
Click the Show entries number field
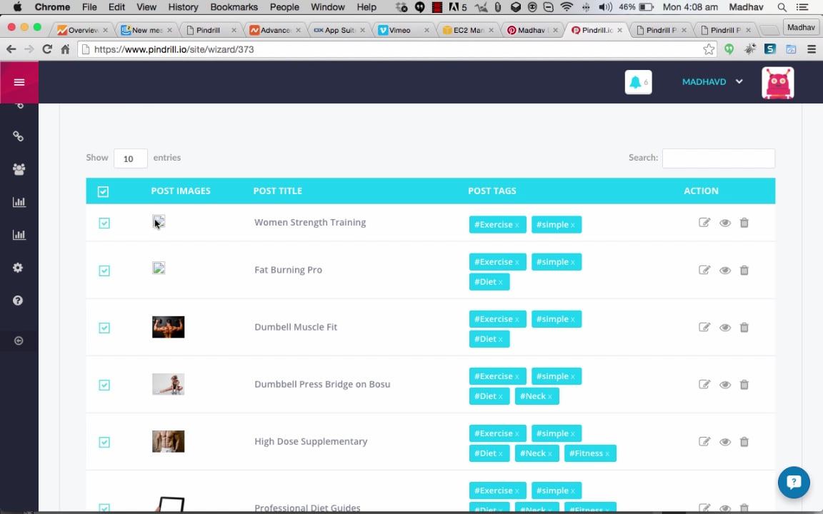(130, 158)
